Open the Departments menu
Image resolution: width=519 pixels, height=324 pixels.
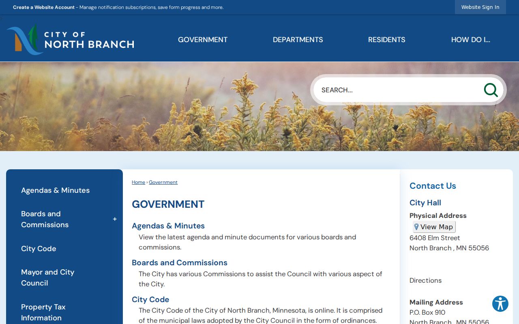tap(298, 40)
